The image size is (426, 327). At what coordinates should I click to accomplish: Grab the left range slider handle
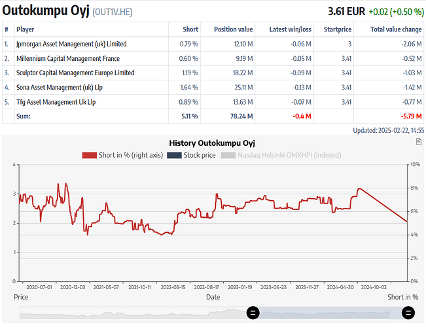[253, 313]
